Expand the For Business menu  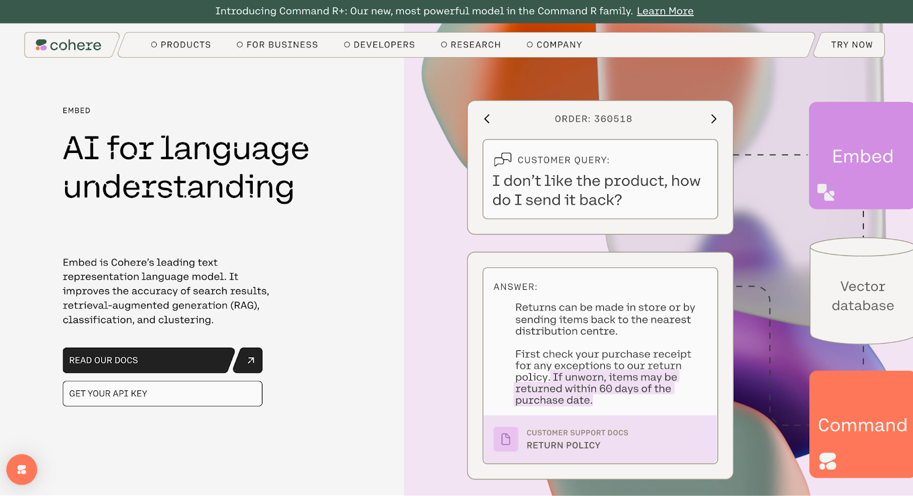(x=277, y=45)
